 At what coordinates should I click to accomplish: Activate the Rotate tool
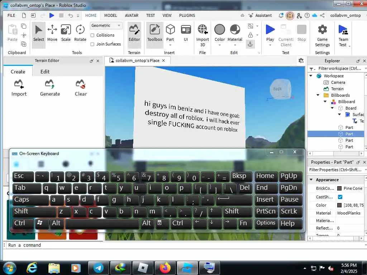point(80,33)
